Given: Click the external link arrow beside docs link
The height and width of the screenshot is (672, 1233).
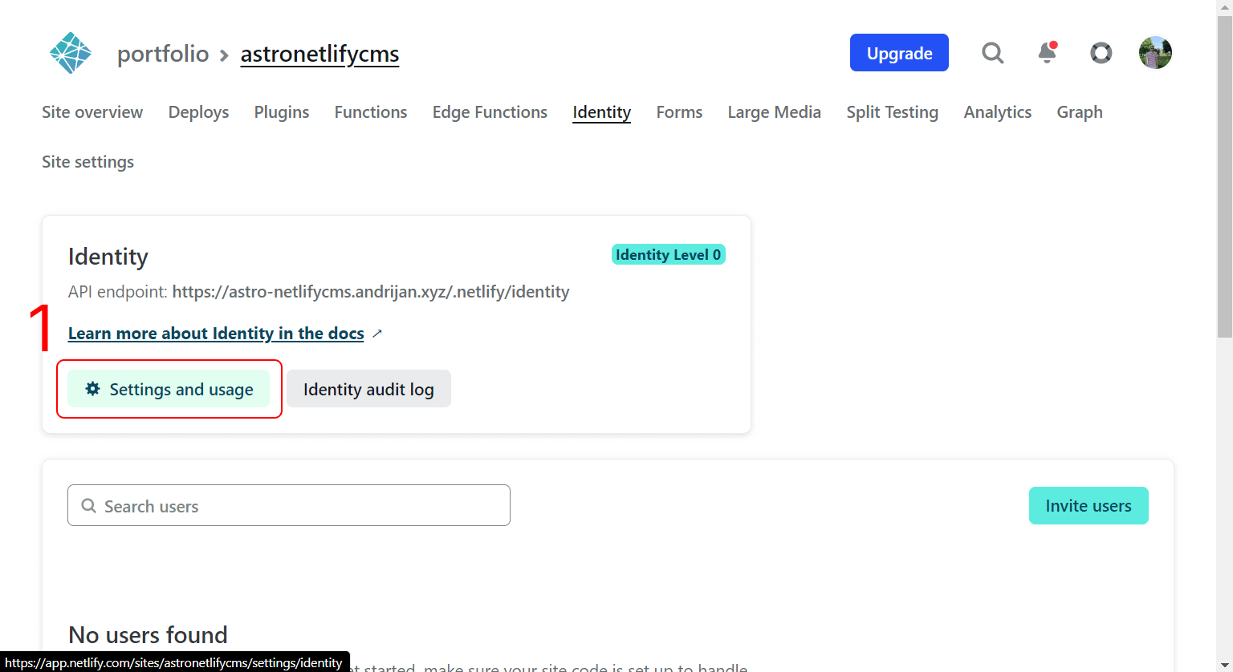Looking at the screenshot, I should click(377, 334).
